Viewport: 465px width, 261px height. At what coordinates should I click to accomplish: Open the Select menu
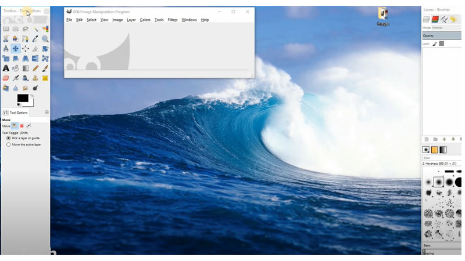(91, 20)
